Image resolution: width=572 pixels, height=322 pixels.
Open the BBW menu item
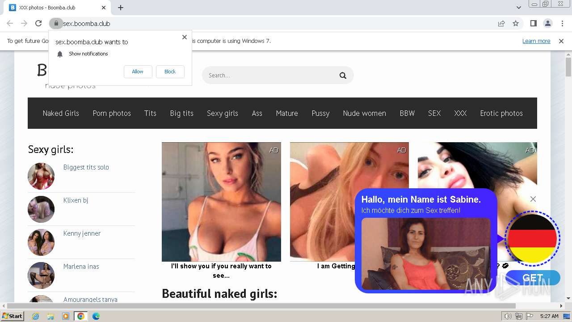pos(407,113)
